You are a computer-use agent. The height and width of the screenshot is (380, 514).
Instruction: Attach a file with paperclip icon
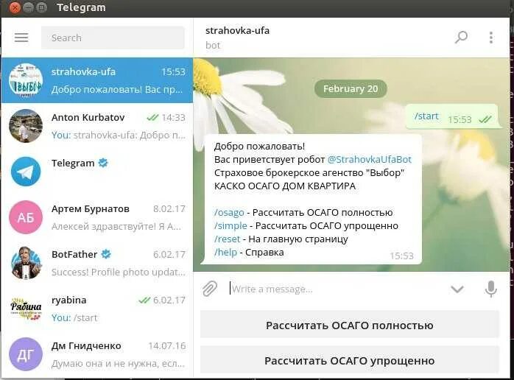(x=210, y=289)
